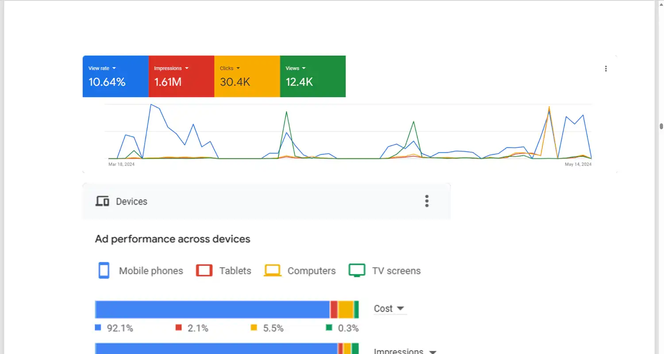The width and height of the screenshot is (664, 354).
Task: Click the blue square beside 92.1%
Action: pos(98,327)
